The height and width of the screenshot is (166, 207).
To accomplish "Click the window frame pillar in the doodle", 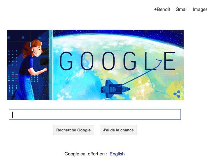I will [x=51, y=65].
